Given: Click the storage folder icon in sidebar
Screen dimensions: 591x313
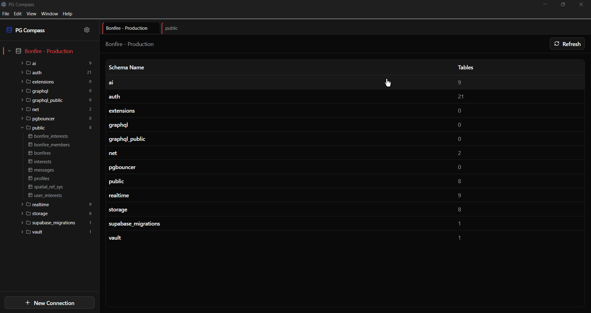Looking at the screenshot, I should 29,214.
